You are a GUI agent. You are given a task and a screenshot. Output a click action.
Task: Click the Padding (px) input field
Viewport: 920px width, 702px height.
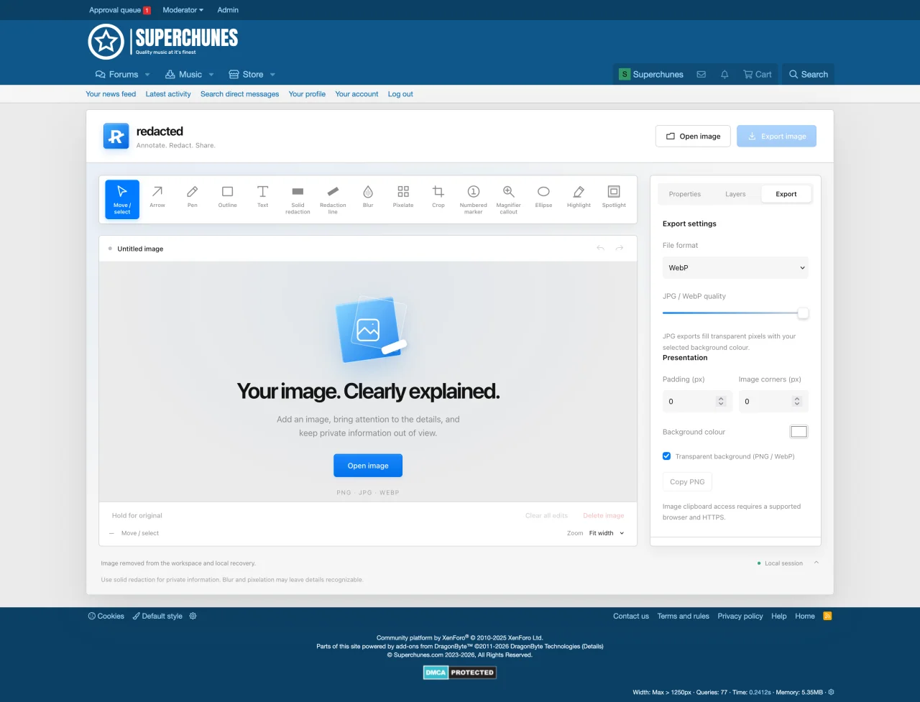(697, 402)
